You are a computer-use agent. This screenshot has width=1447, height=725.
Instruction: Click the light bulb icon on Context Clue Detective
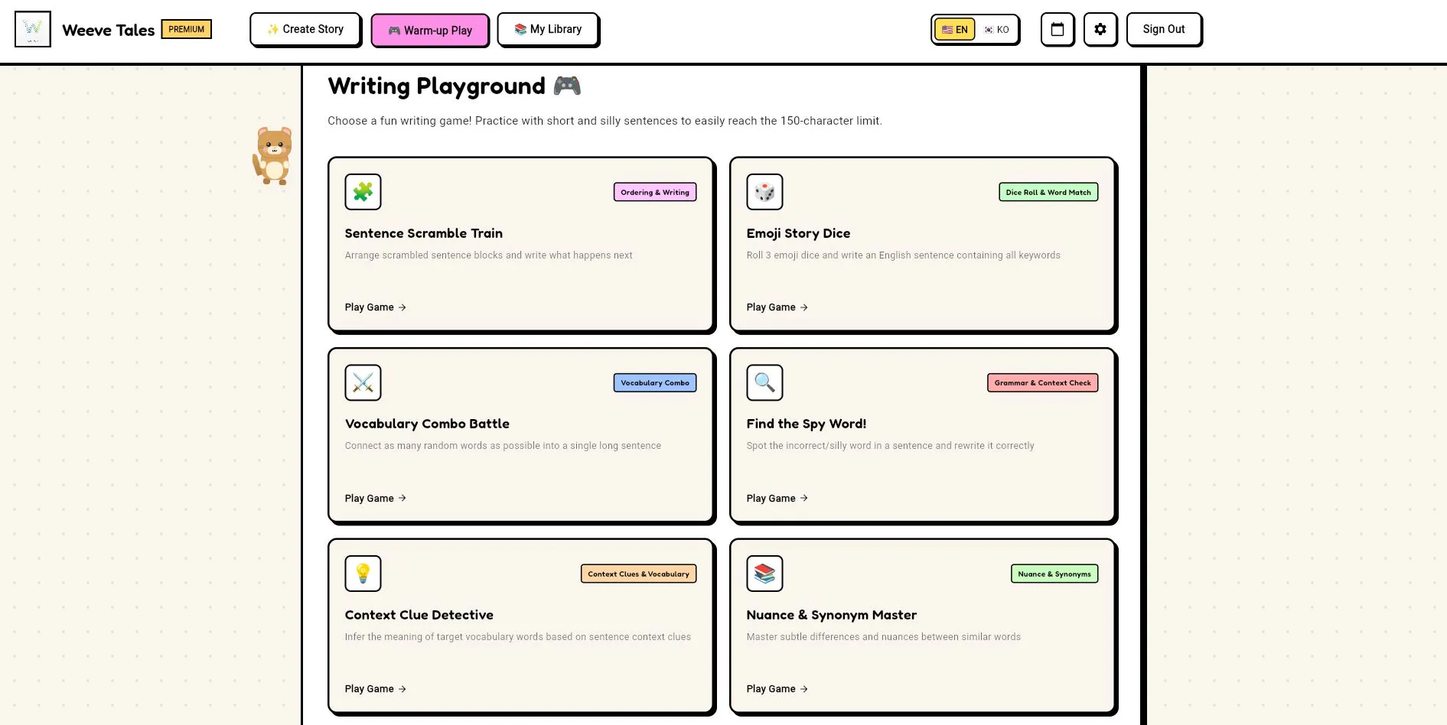coord(363,573)
